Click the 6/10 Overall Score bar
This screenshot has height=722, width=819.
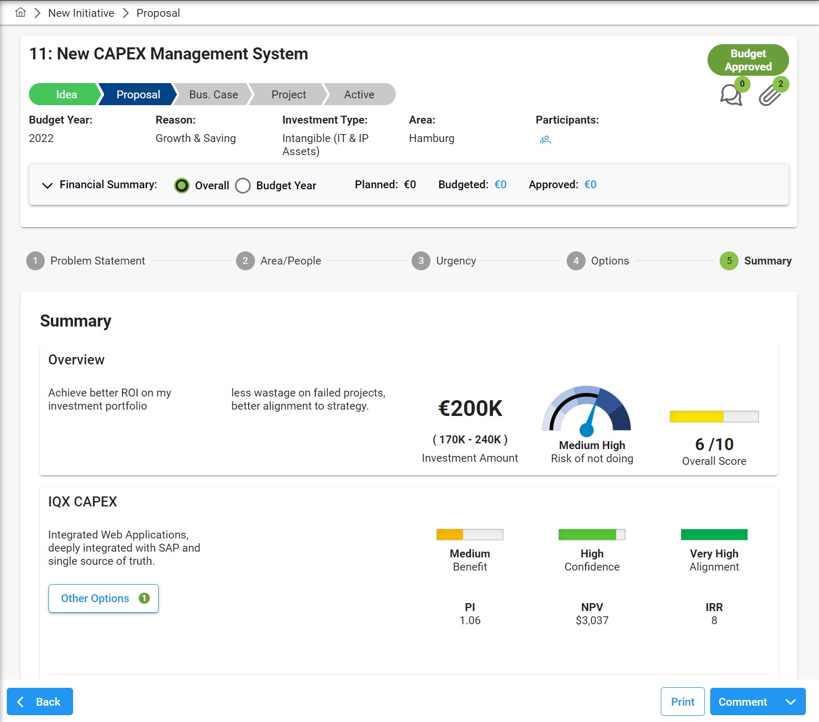pos(713,416)
